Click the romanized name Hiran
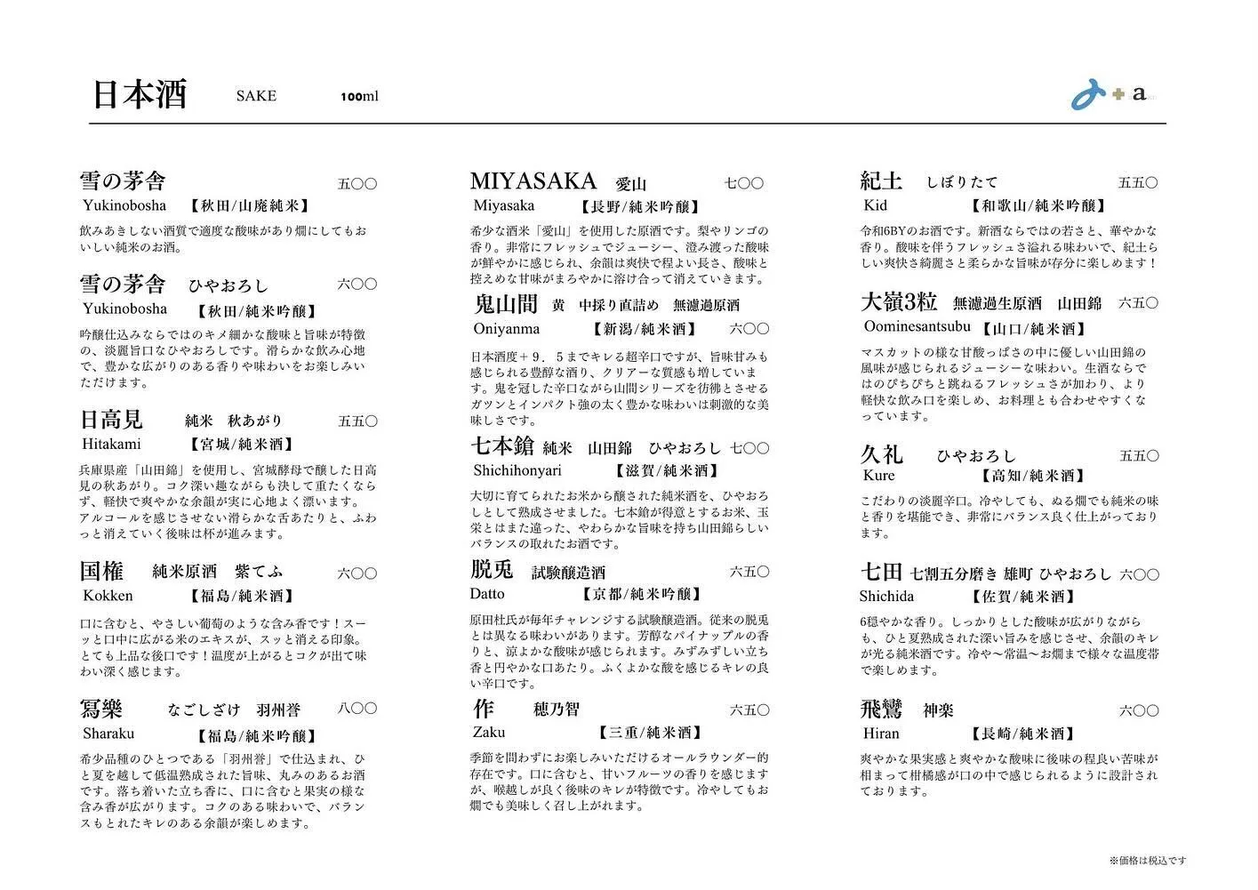This screenshot has height=890, width=1258. click(880, 734)
